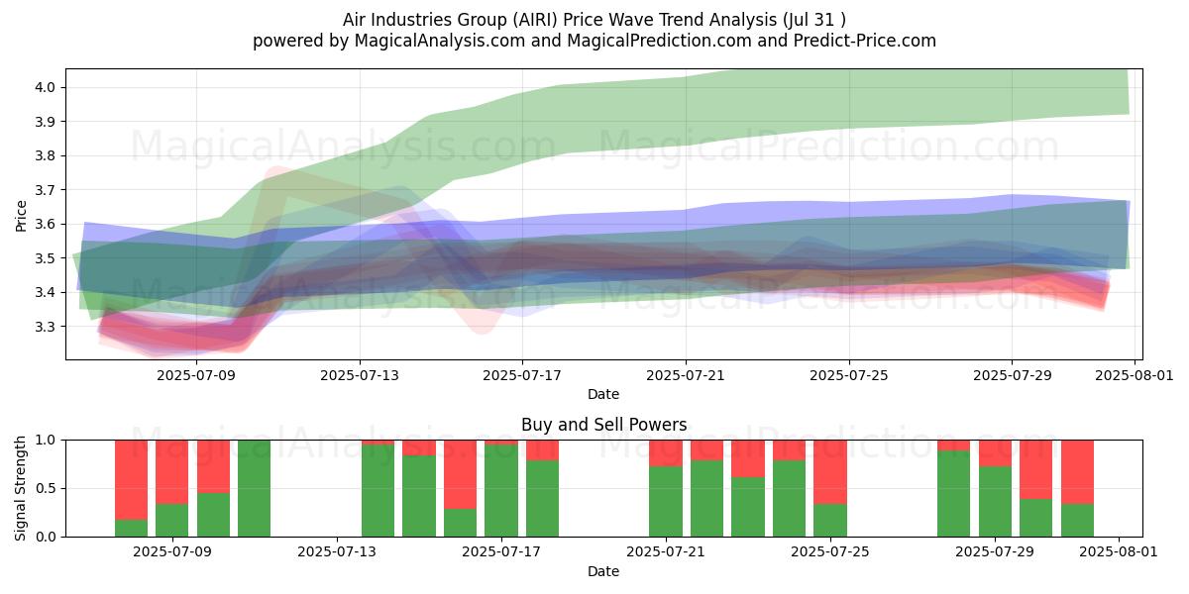Click the Air Industries Group chart title

(x=594, y=20)
